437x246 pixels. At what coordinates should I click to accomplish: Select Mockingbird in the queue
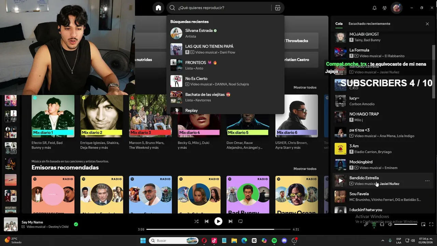pos(382,165)
